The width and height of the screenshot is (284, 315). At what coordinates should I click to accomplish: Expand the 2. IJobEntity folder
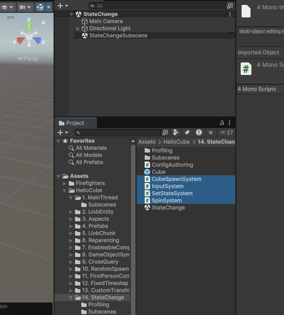tap(71, 212)
